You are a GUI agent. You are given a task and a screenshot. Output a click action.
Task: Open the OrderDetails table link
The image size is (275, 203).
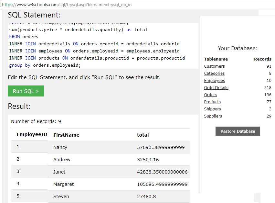216,88
